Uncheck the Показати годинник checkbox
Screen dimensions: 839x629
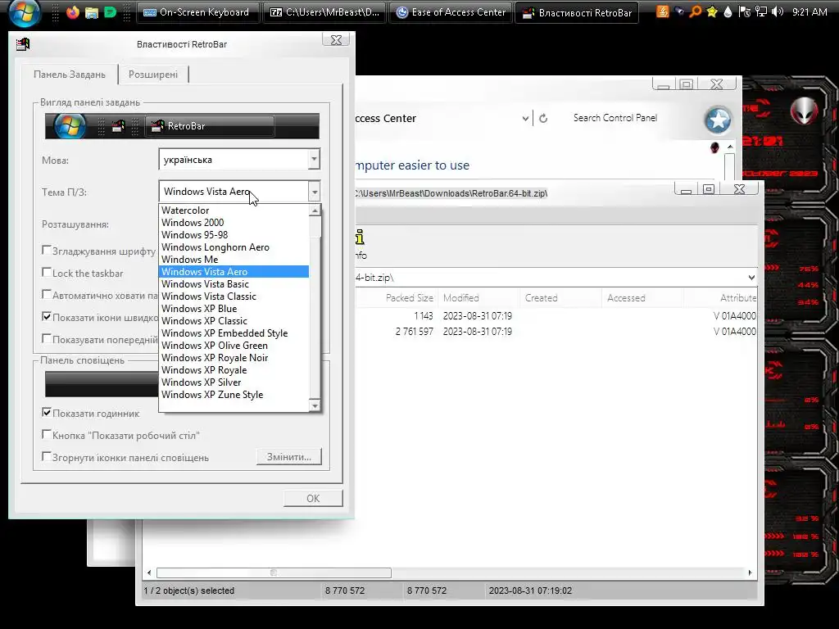[x=47, y=413]
